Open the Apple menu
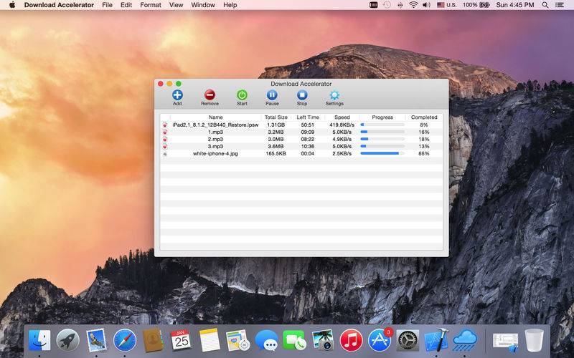This screenshot has width=574, height=358. click(x=12, y=5)
